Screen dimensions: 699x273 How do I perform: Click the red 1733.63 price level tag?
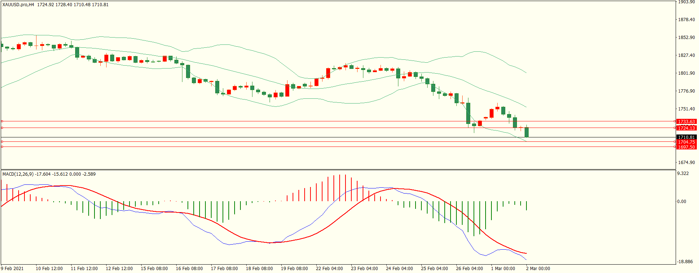(x=686, y=122)
